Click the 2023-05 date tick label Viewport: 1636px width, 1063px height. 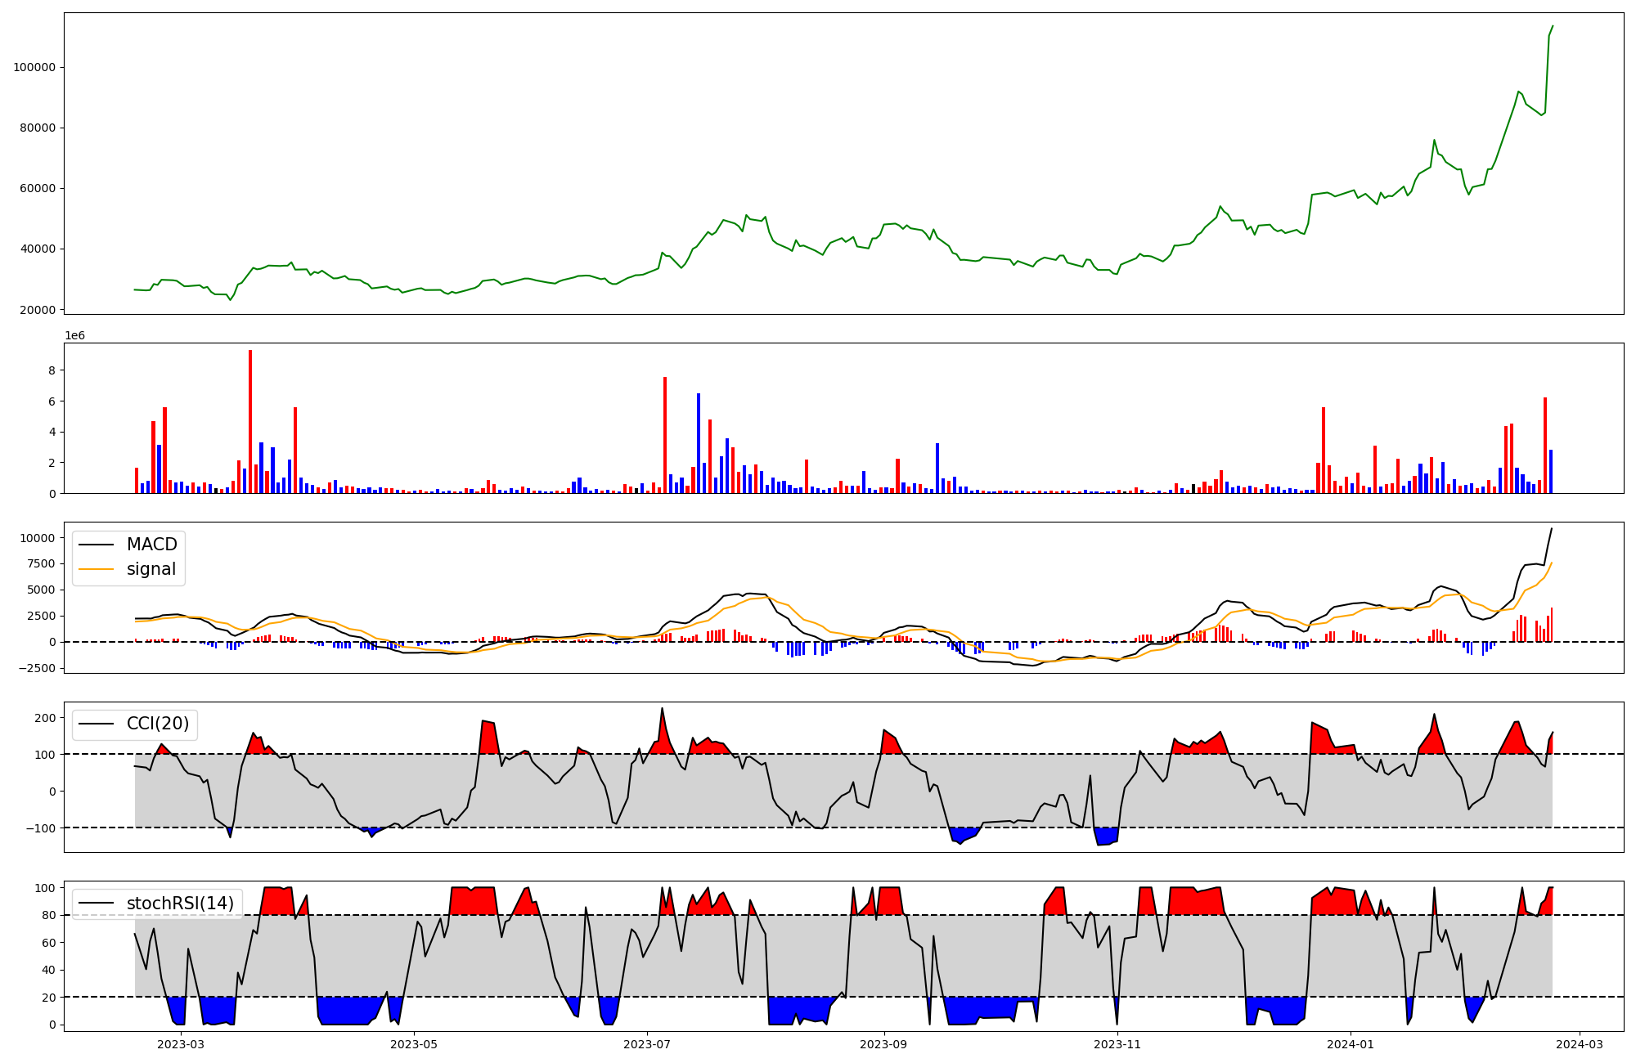click(414, 1044)
